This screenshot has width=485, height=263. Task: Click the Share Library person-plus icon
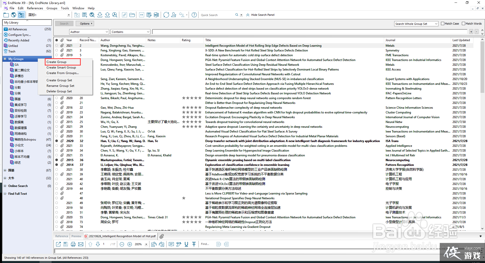[x=174, y=15]
